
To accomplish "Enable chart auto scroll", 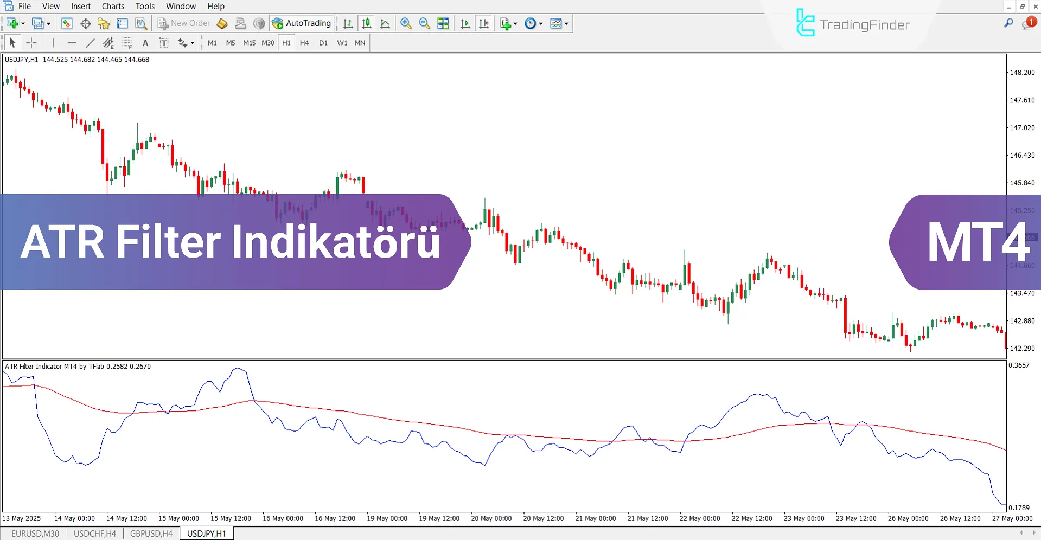I will coord(464,23).
